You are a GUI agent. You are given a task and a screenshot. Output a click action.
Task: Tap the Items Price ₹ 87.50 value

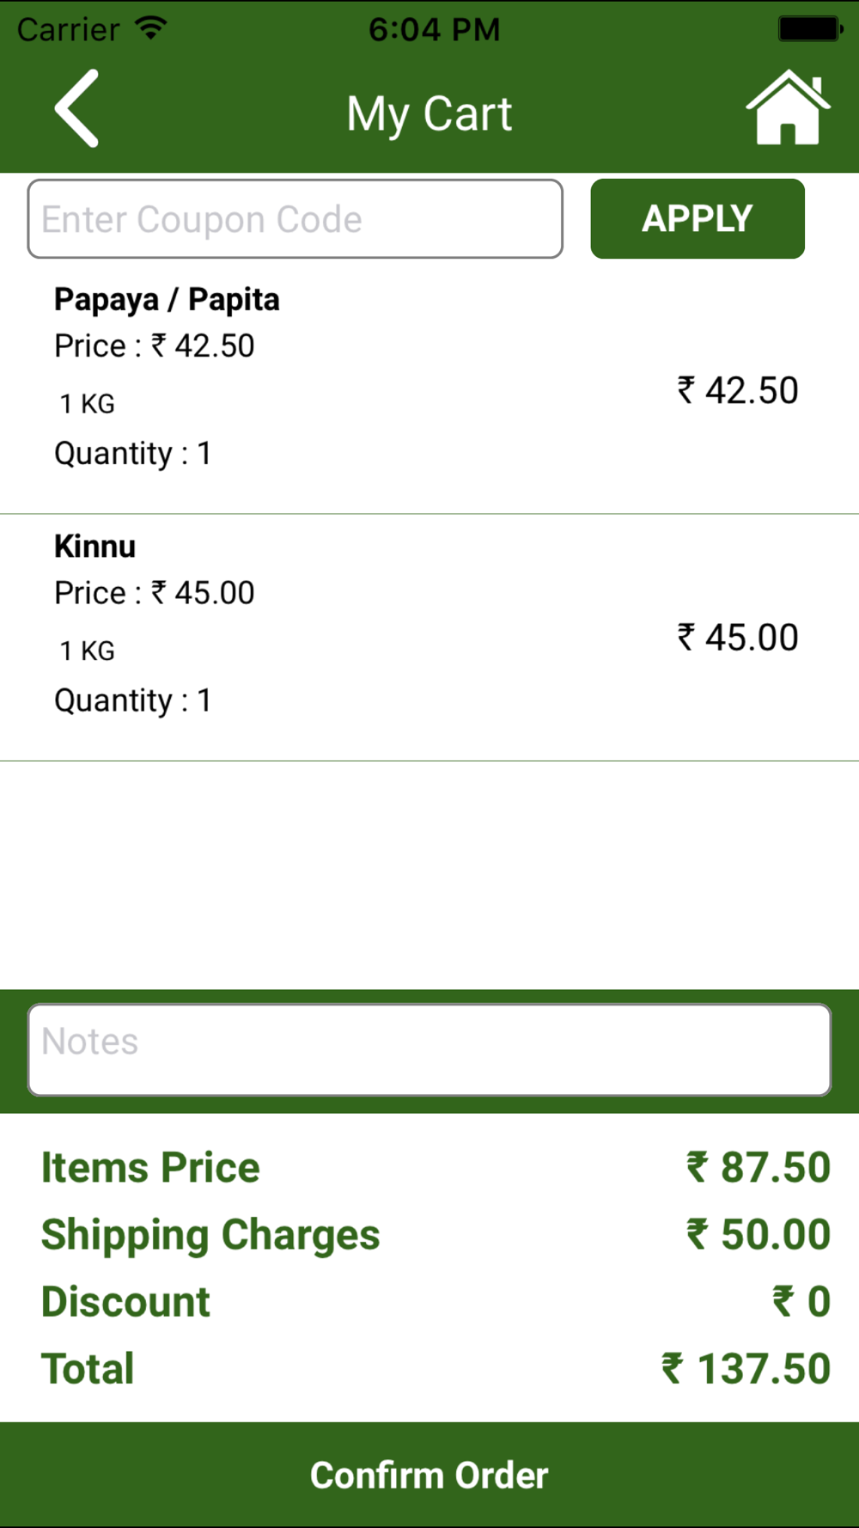(x=758, y=1168)
